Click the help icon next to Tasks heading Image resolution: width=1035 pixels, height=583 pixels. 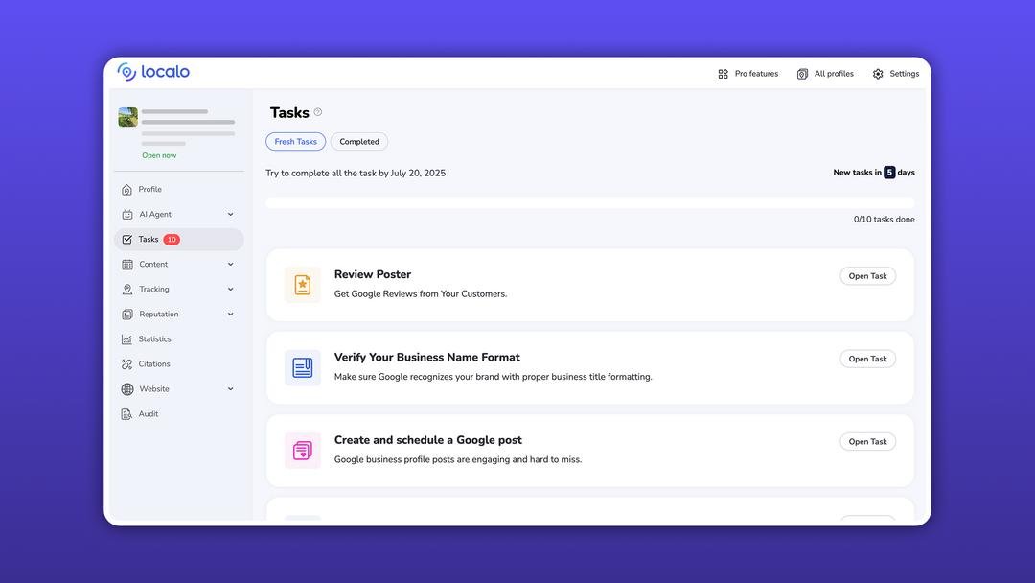click(318, 112)
